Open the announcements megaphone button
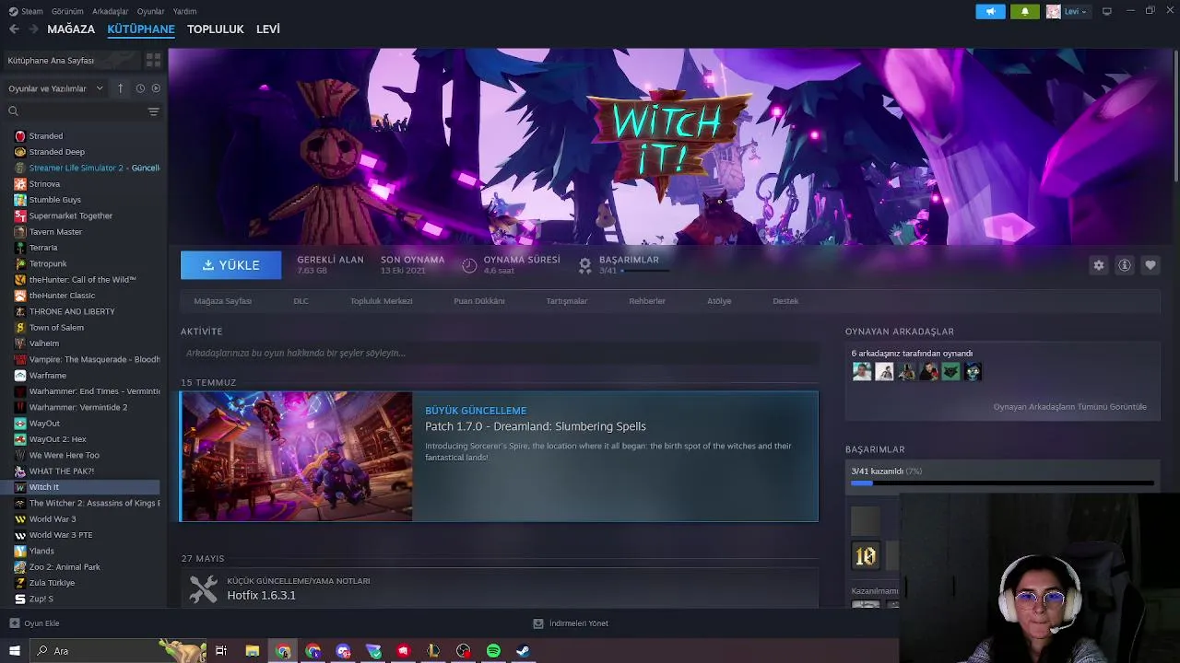The image size is (1180, 663). (x=990, y=11)
